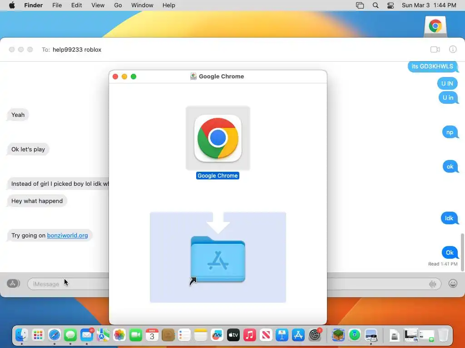Open the View menu
The width and height of the screenshot is (465, 348).
point(98,5)
